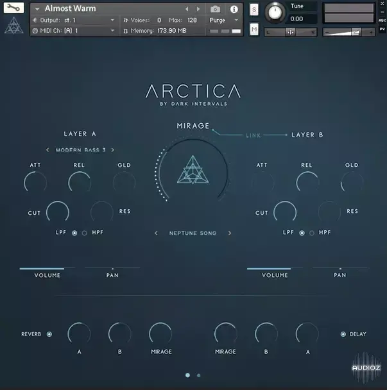Viewport: 387px width, 390px height.
Task: Take a snapshot with the camera icon
Action: (215, 10)
